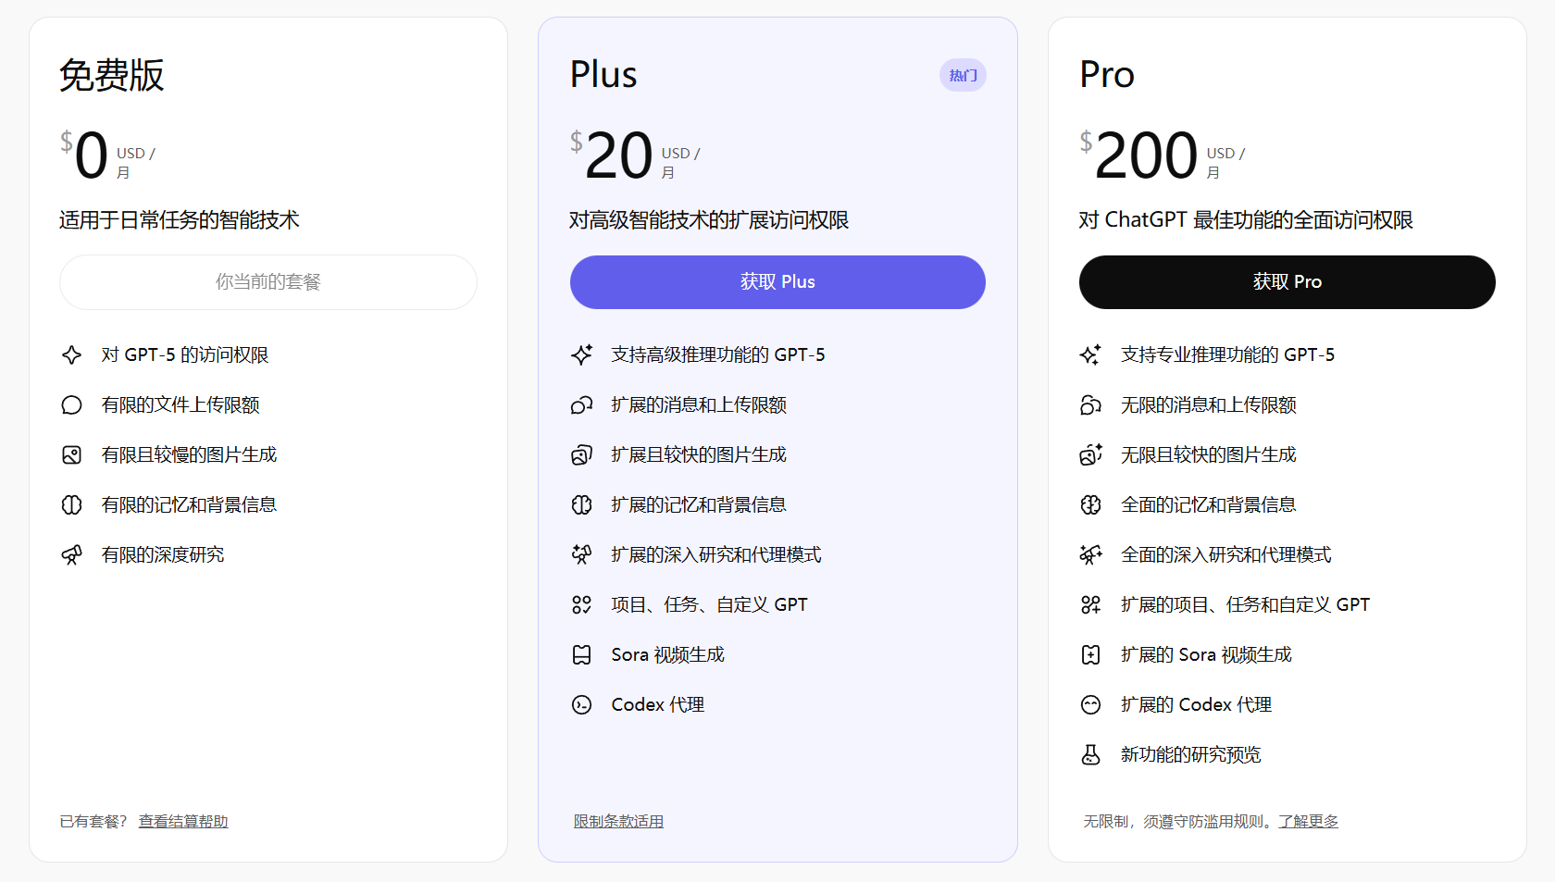Click the Pro plan 扩展的 Codex 代理 icon
This screenshot has height=882, width=1555.
click(x=1091, y=705)
